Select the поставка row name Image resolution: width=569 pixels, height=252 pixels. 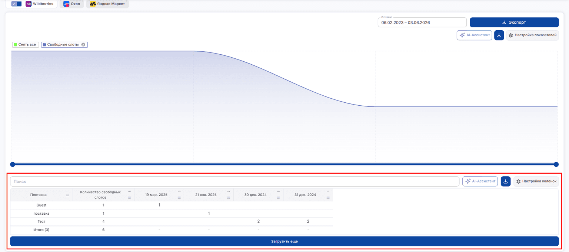click(41, 213)
